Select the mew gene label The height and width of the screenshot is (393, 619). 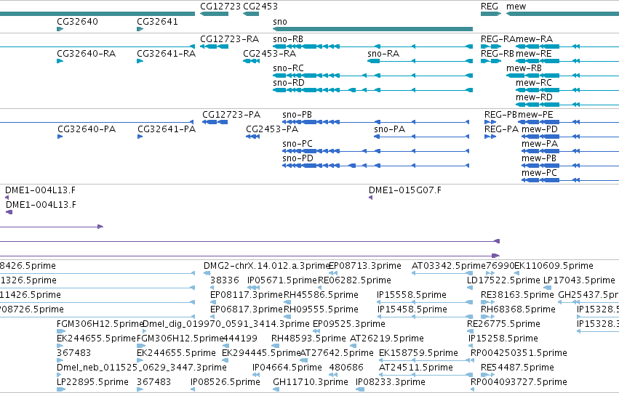point(516,7)
